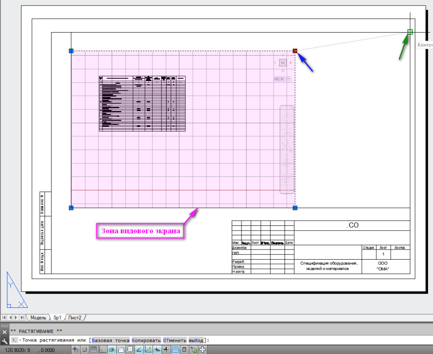The width and height of the screenshot is (433, 354).
Task: Toggle Snap Mode in the status bar
Action: point(84,349)
